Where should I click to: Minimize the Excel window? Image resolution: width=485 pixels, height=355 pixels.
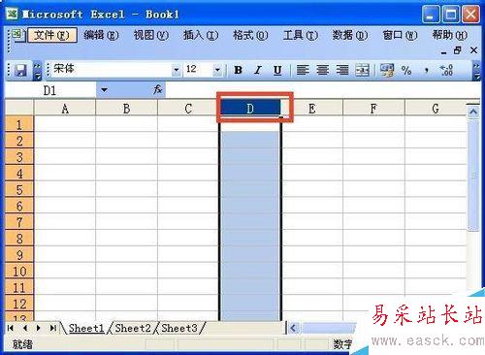pyautogui.click(x=431, y=15)
